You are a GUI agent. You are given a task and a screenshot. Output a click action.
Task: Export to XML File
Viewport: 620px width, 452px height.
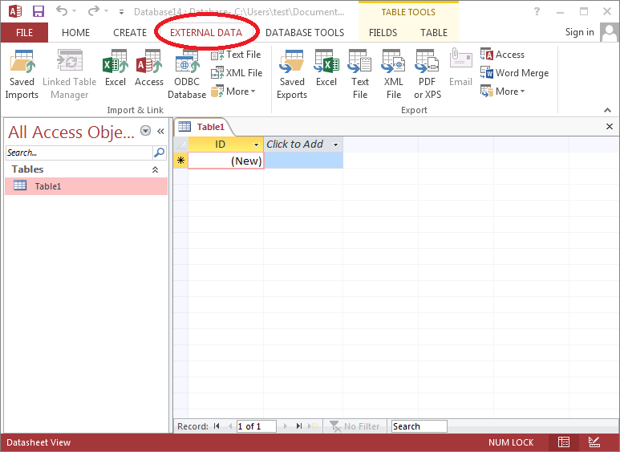tap(394, 75)
